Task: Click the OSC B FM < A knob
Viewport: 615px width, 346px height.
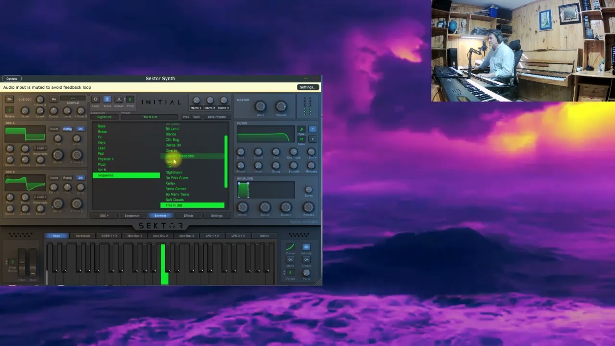Action: tap(54, 187)
